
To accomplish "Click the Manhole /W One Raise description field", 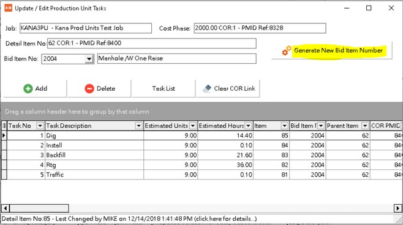I will click(177, 58).
